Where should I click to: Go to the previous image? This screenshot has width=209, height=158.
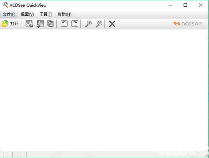(29, 24)
